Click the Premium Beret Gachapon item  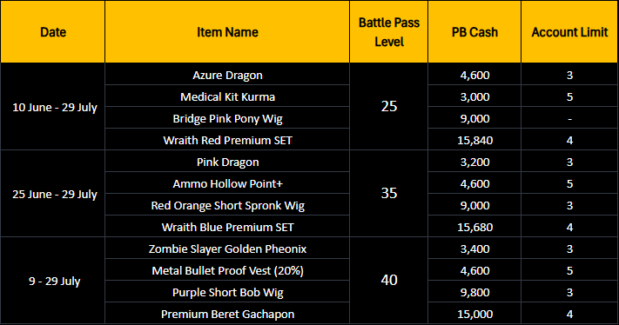[227, 314]
